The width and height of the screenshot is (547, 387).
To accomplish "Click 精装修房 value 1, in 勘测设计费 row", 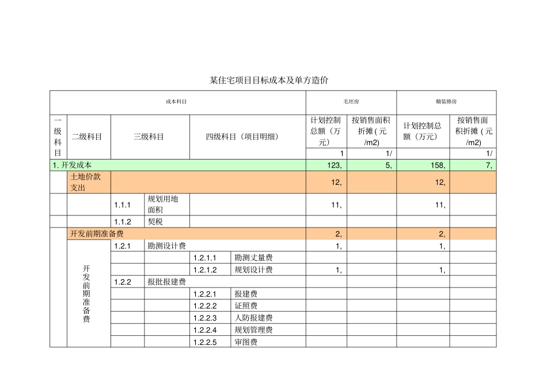I will 442,246.
